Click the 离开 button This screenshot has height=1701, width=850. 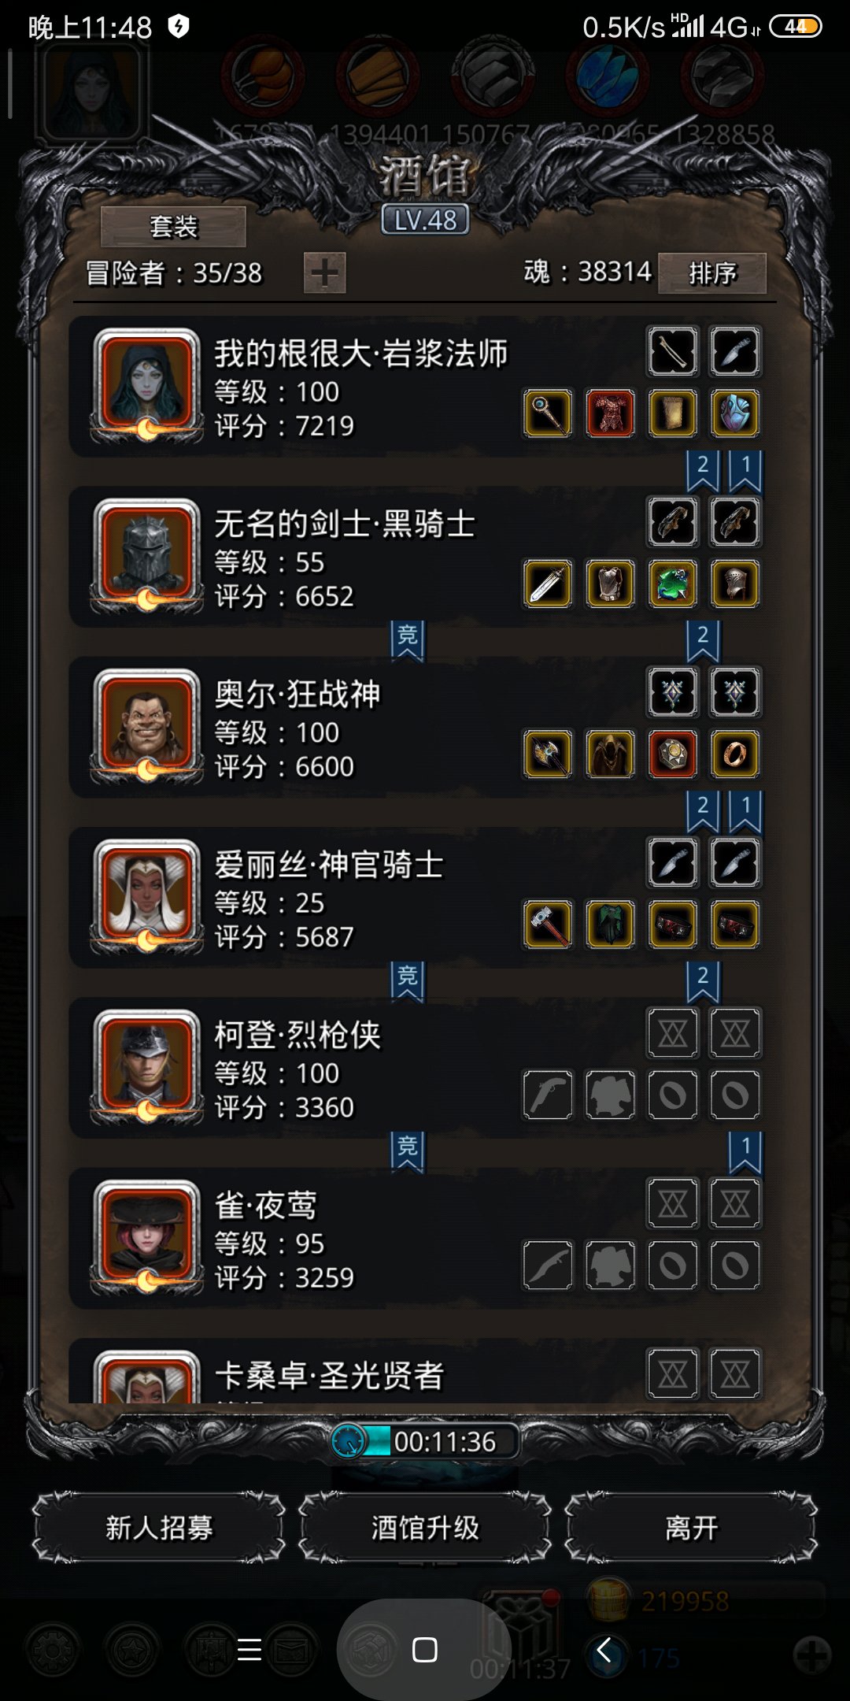[x=691, y=1528]
